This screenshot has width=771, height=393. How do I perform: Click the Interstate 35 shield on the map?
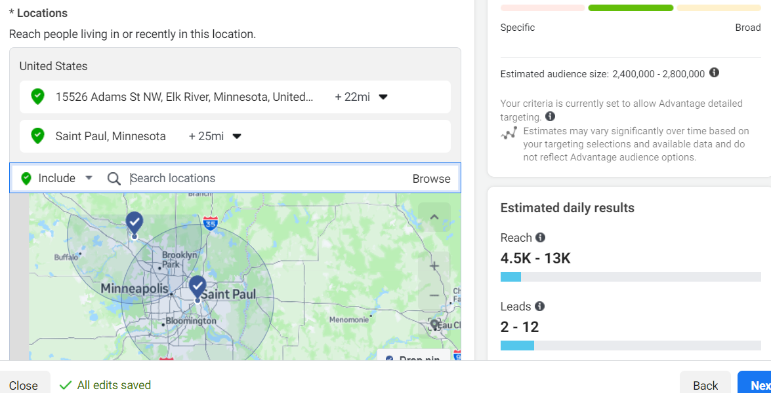tap(211, 222)
